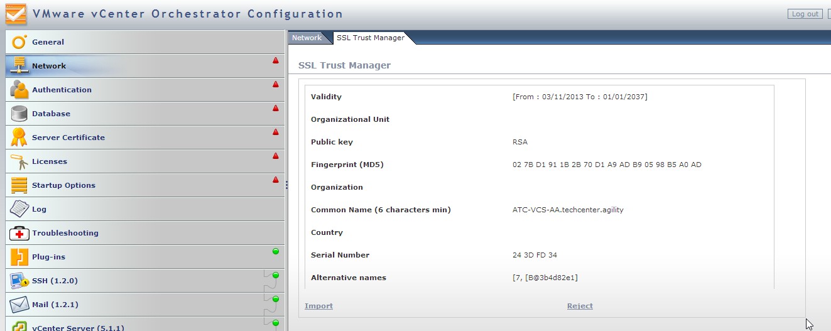Screen dimensions: 831x331
Task: Click the General section icon
Action: (19, 42)
